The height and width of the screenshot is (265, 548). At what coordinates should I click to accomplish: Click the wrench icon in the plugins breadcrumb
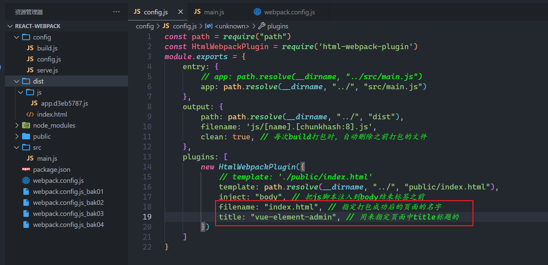(262, 26)
